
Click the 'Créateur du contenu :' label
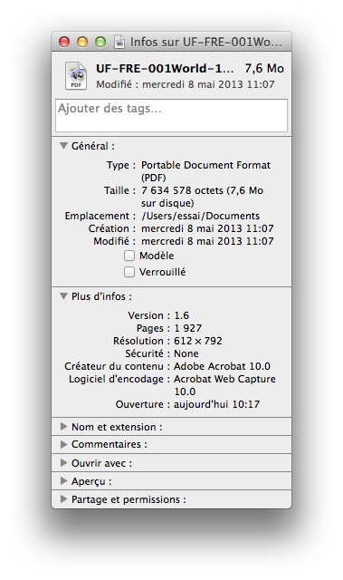pos(117,366)
